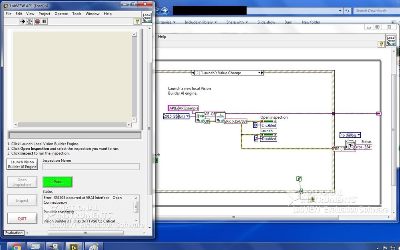Go to next event case arrow

click(x=262, y=73)
